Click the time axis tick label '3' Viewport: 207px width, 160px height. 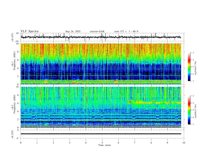[x=70, y=143]
